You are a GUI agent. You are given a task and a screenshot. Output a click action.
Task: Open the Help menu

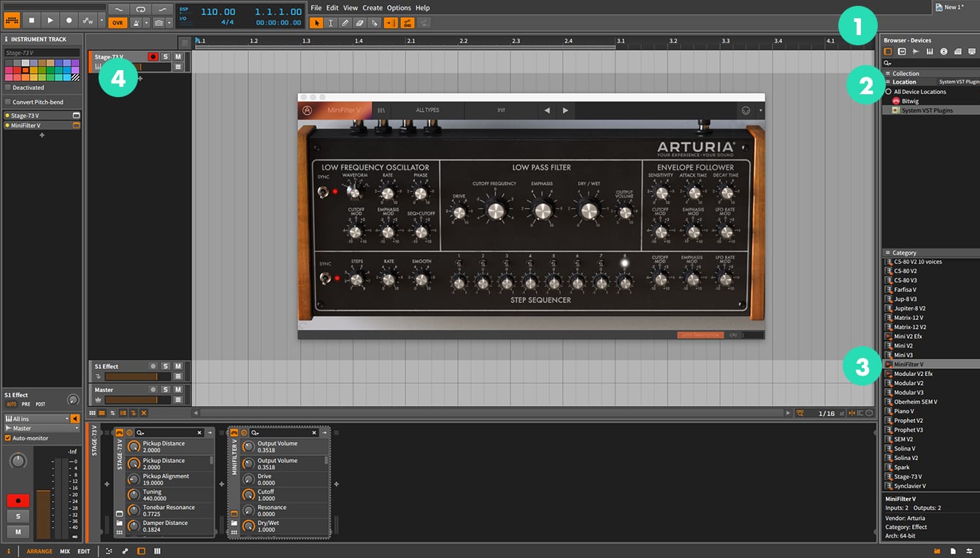point(423,8)
